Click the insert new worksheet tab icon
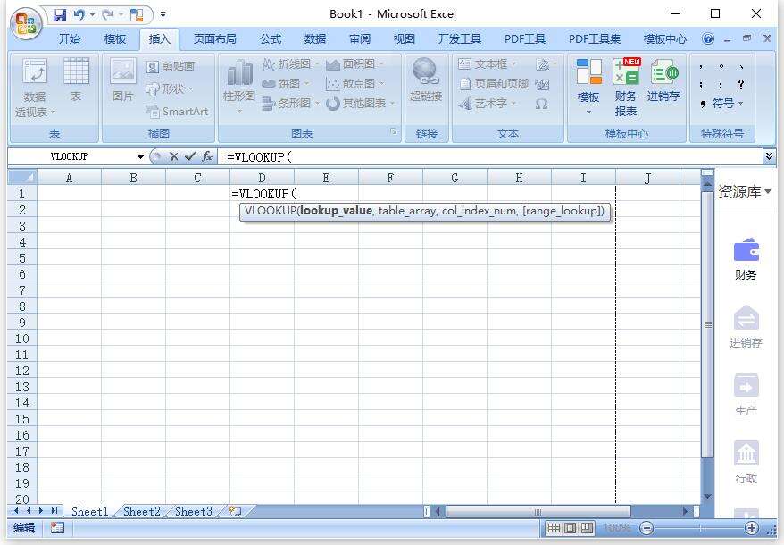The image size is (784, 545). (235, 511)
